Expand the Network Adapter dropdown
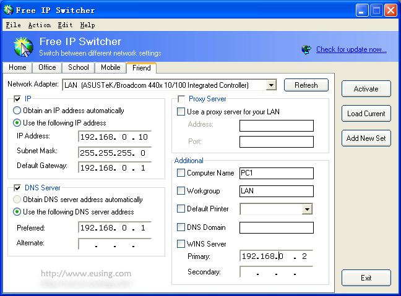The height and width of the screenshot is (296, 401). [271, 85]
